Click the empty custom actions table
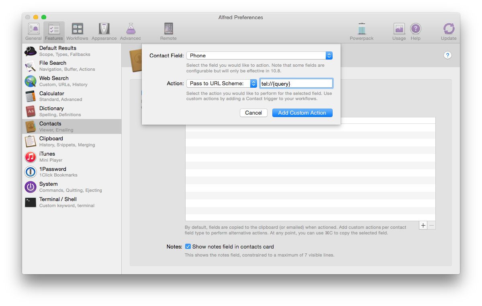The height and width of the screenshot is (306, 482). pos(310,169)
